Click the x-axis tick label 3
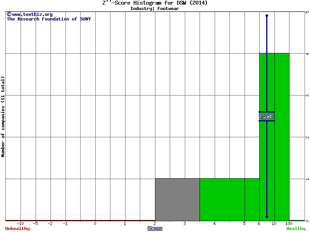The height and width of the screenshot is (232, 310). [x=185, y=223]
